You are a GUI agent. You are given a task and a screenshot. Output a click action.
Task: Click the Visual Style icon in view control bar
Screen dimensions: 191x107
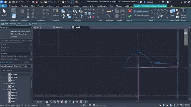coord(51,102)
